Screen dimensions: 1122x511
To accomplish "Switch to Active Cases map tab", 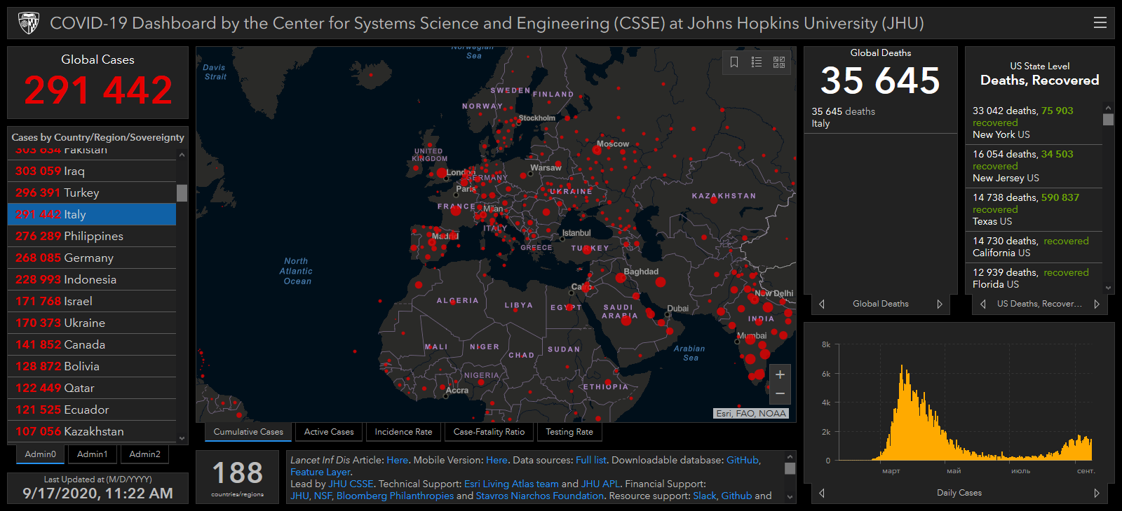I will coord(329,432).
